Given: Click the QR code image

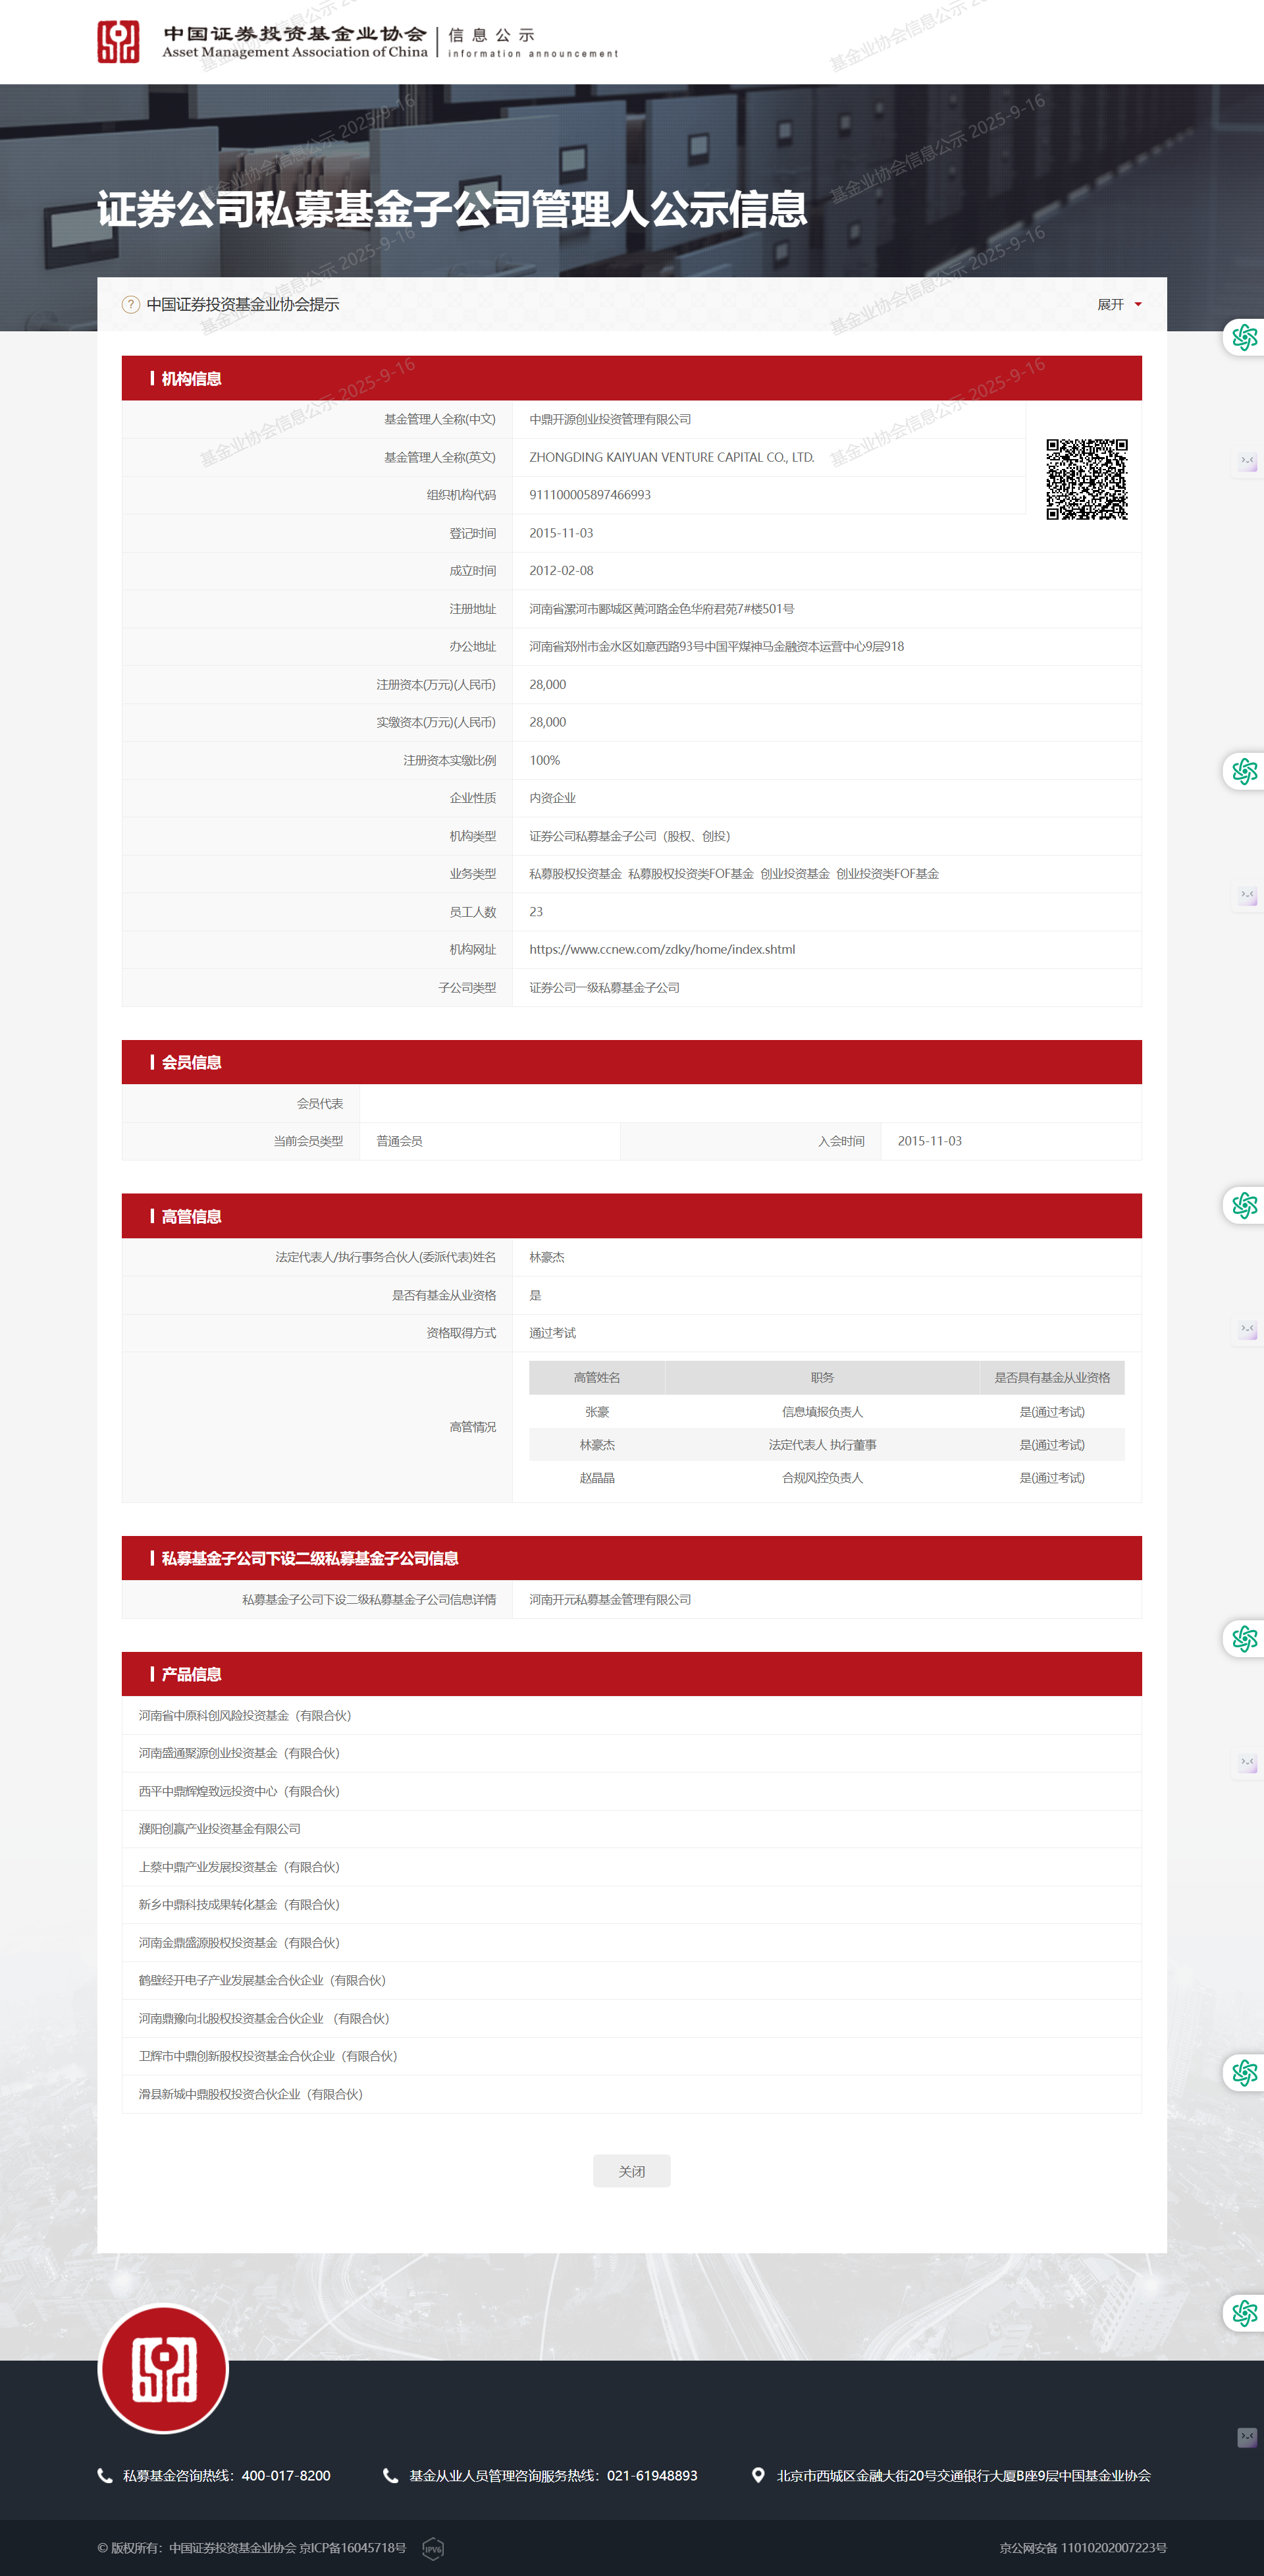Looking at the screenshot, I should tap(1086, 479).
